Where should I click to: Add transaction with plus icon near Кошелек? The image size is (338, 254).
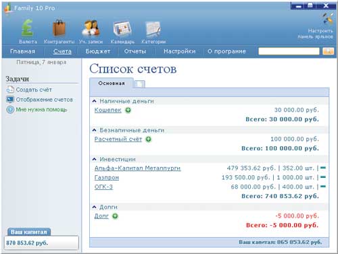pyautogui.click(x=128, y=110)
